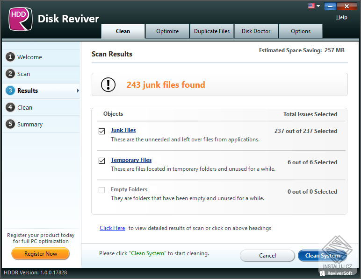Click the arrow indicator on Results step
The image size is (361, 279).
[x=78, y=91]
